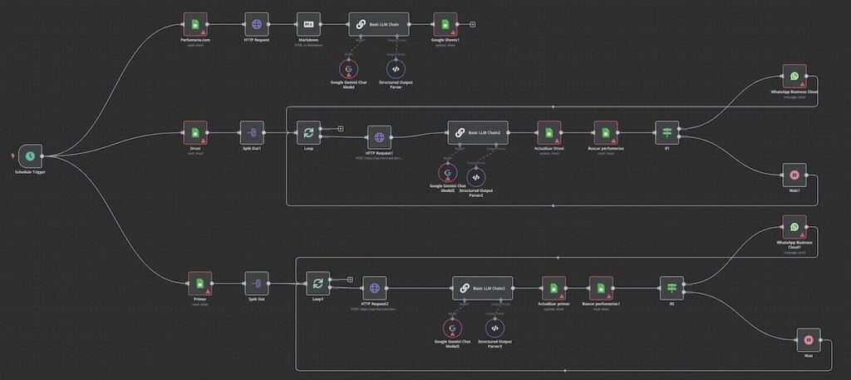Viewport: 851px width, 380px height.
Task: Select the Schedule Trigger node
Action: point(31,155)
